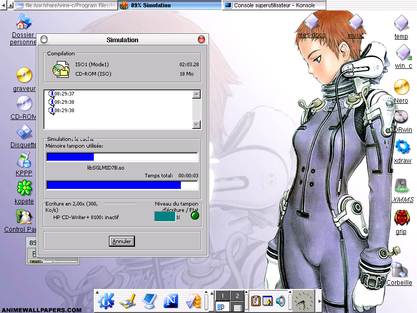Click the up arrow right of the pager
The width and height of the screenshot is (417, 313).
click(247, 292)
